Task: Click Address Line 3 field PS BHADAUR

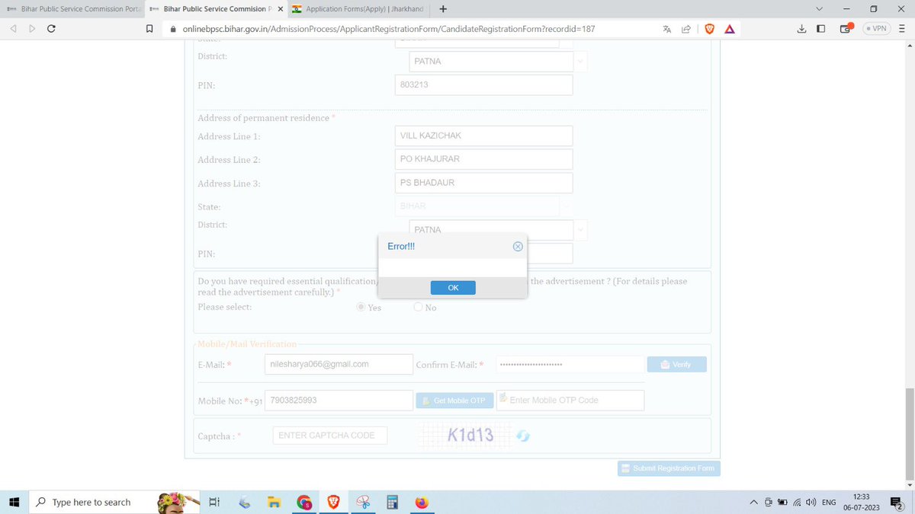Action: 483,183
